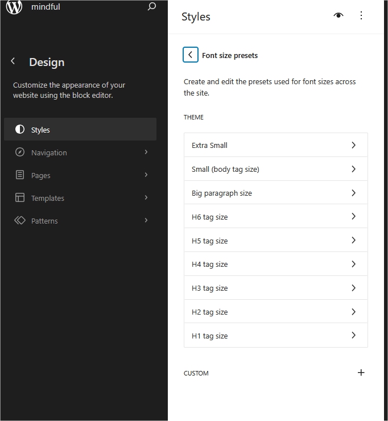
Task: Click the Templates layout icon
Action: 20,198
